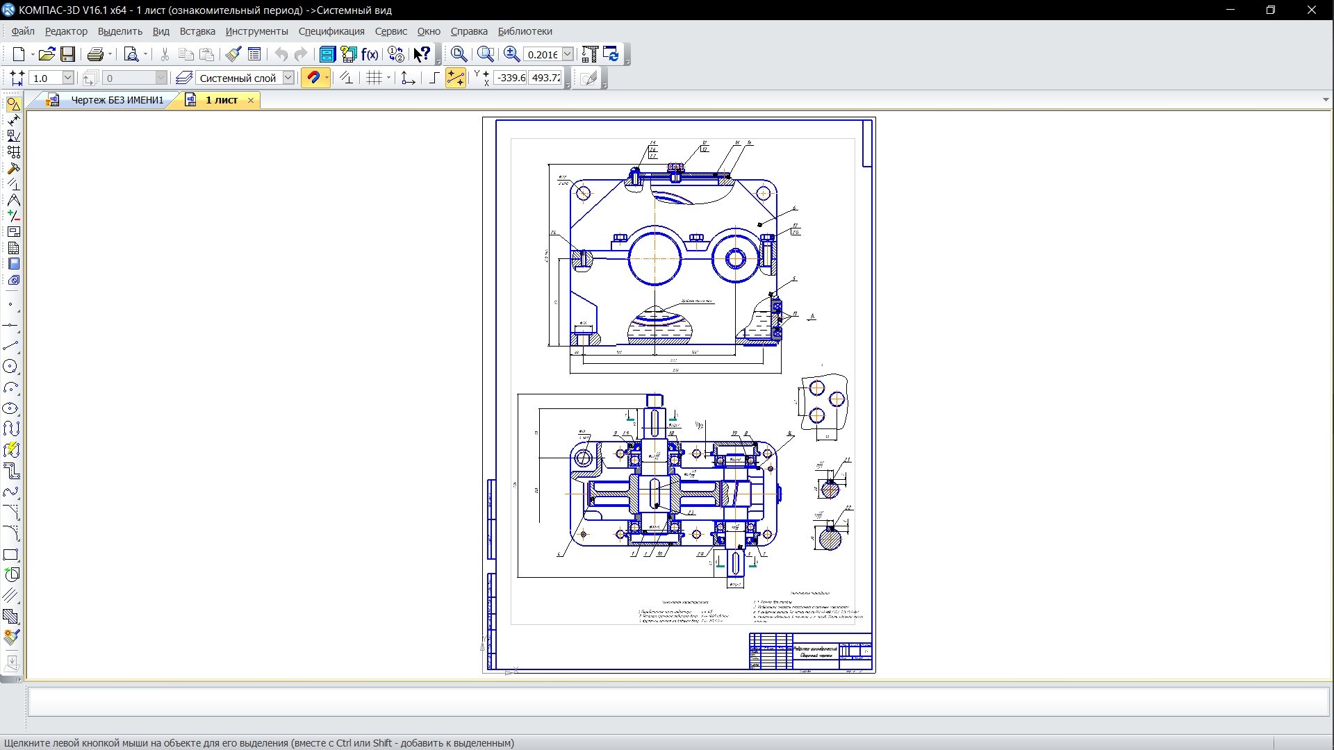The width and height of the screenshot is (1334, 750).
Task: Close the 1 лист tab
Action: coord(251,100)
